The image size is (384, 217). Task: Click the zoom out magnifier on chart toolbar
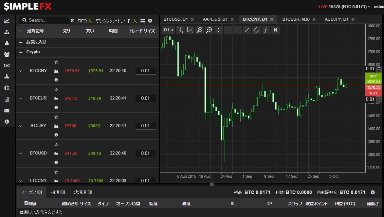point(209,30)
